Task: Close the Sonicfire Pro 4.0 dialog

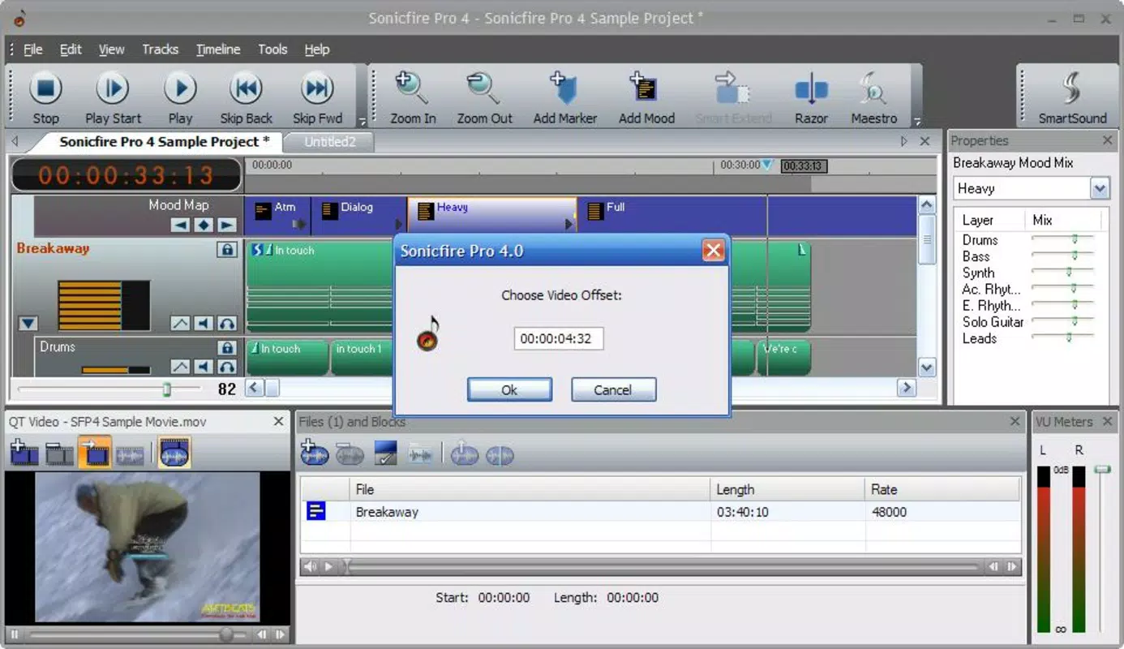Action: 713,251
